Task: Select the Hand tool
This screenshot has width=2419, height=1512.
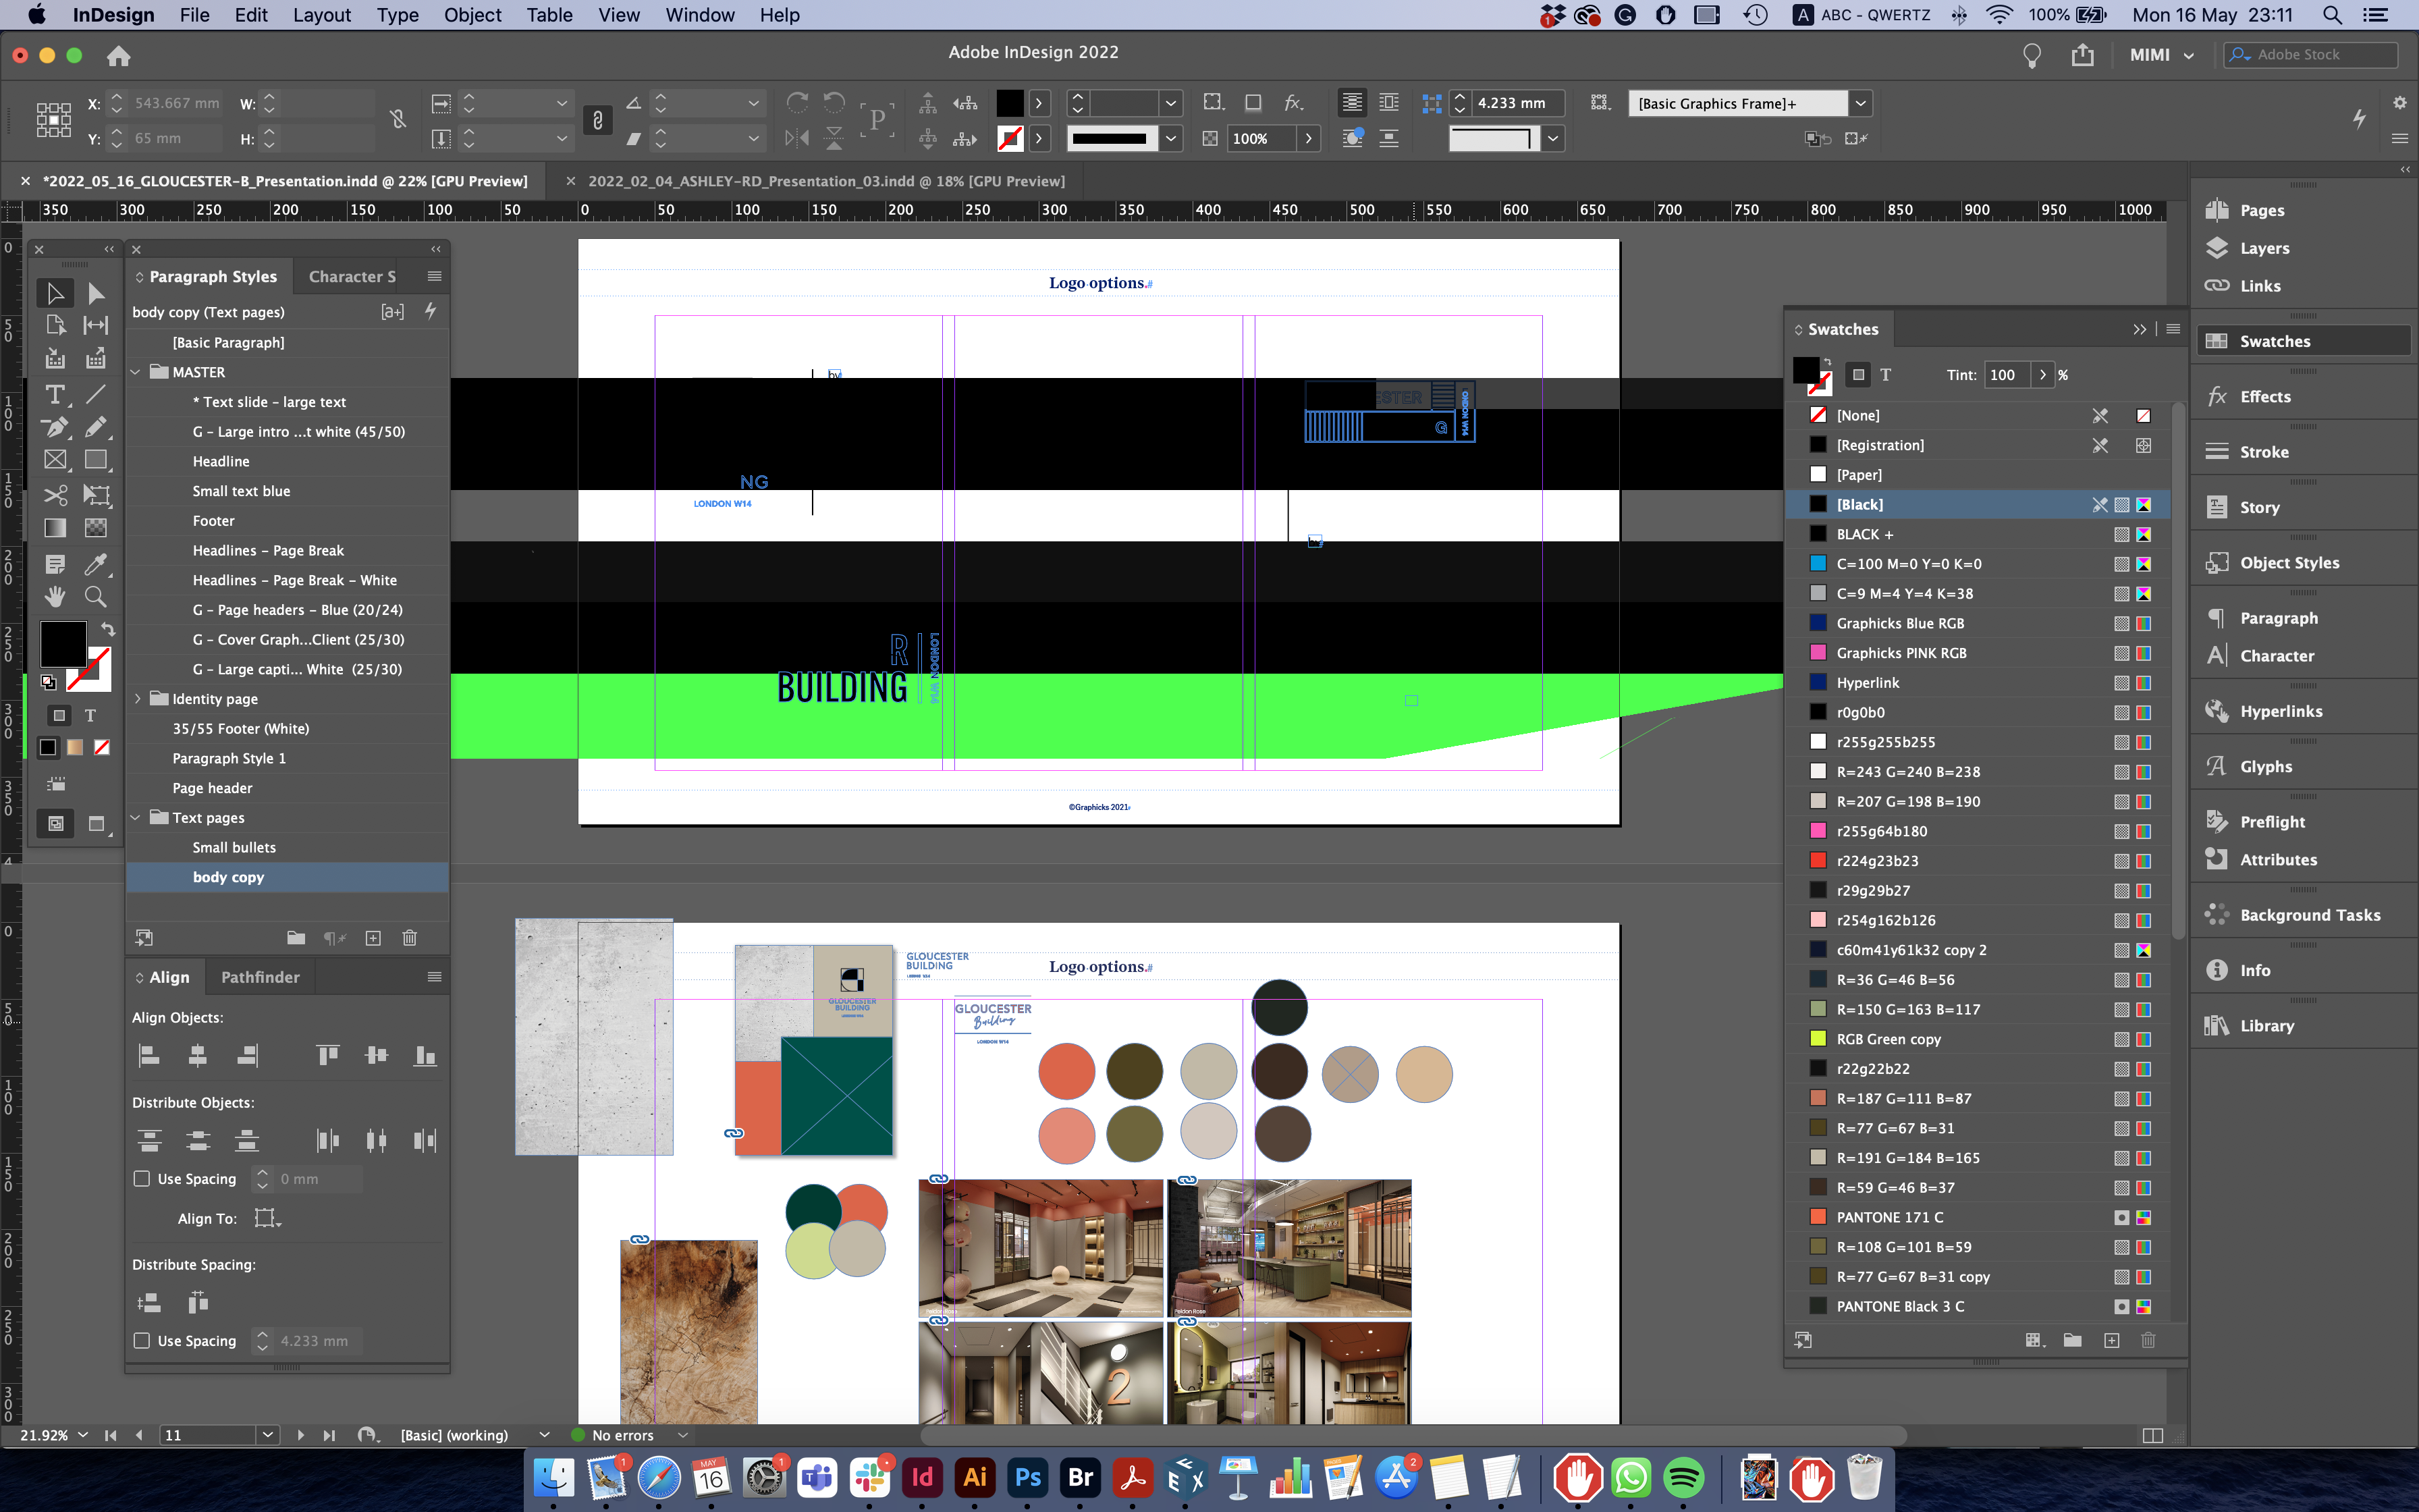Action: point(55,597)
